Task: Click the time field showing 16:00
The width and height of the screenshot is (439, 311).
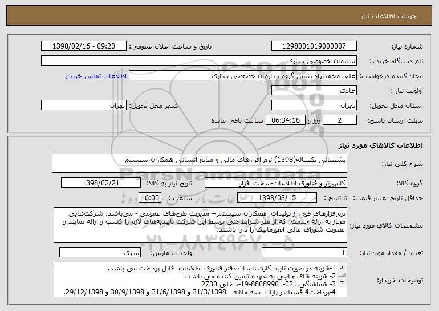Action: click(150, 198)
